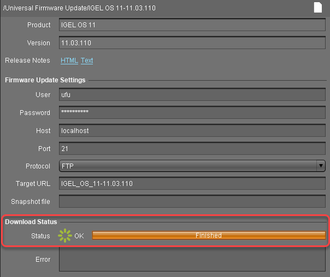Focus the empty Snapshot file field
Image resolution: width=330 pixels, height=277 pixels.
click(192, 202)
